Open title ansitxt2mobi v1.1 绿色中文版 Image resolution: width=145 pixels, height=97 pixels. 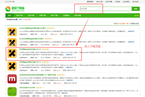coord(38,75)
